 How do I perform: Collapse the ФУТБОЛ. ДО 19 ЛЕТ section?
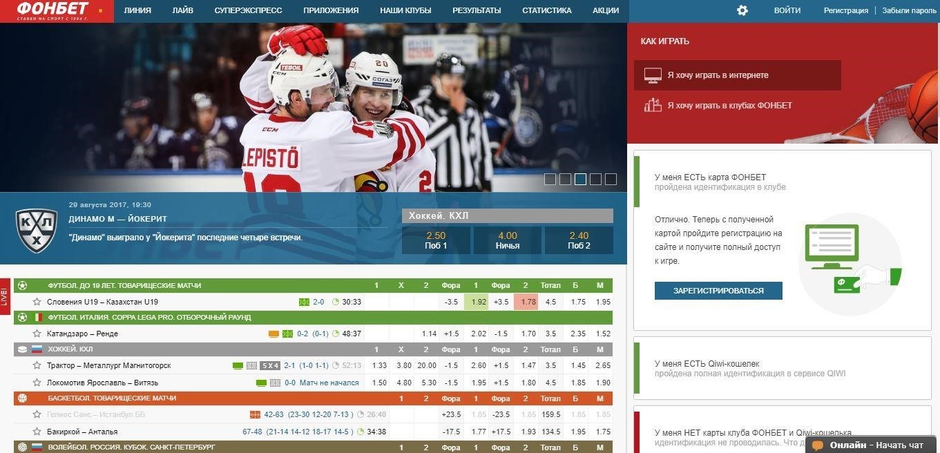313,285
